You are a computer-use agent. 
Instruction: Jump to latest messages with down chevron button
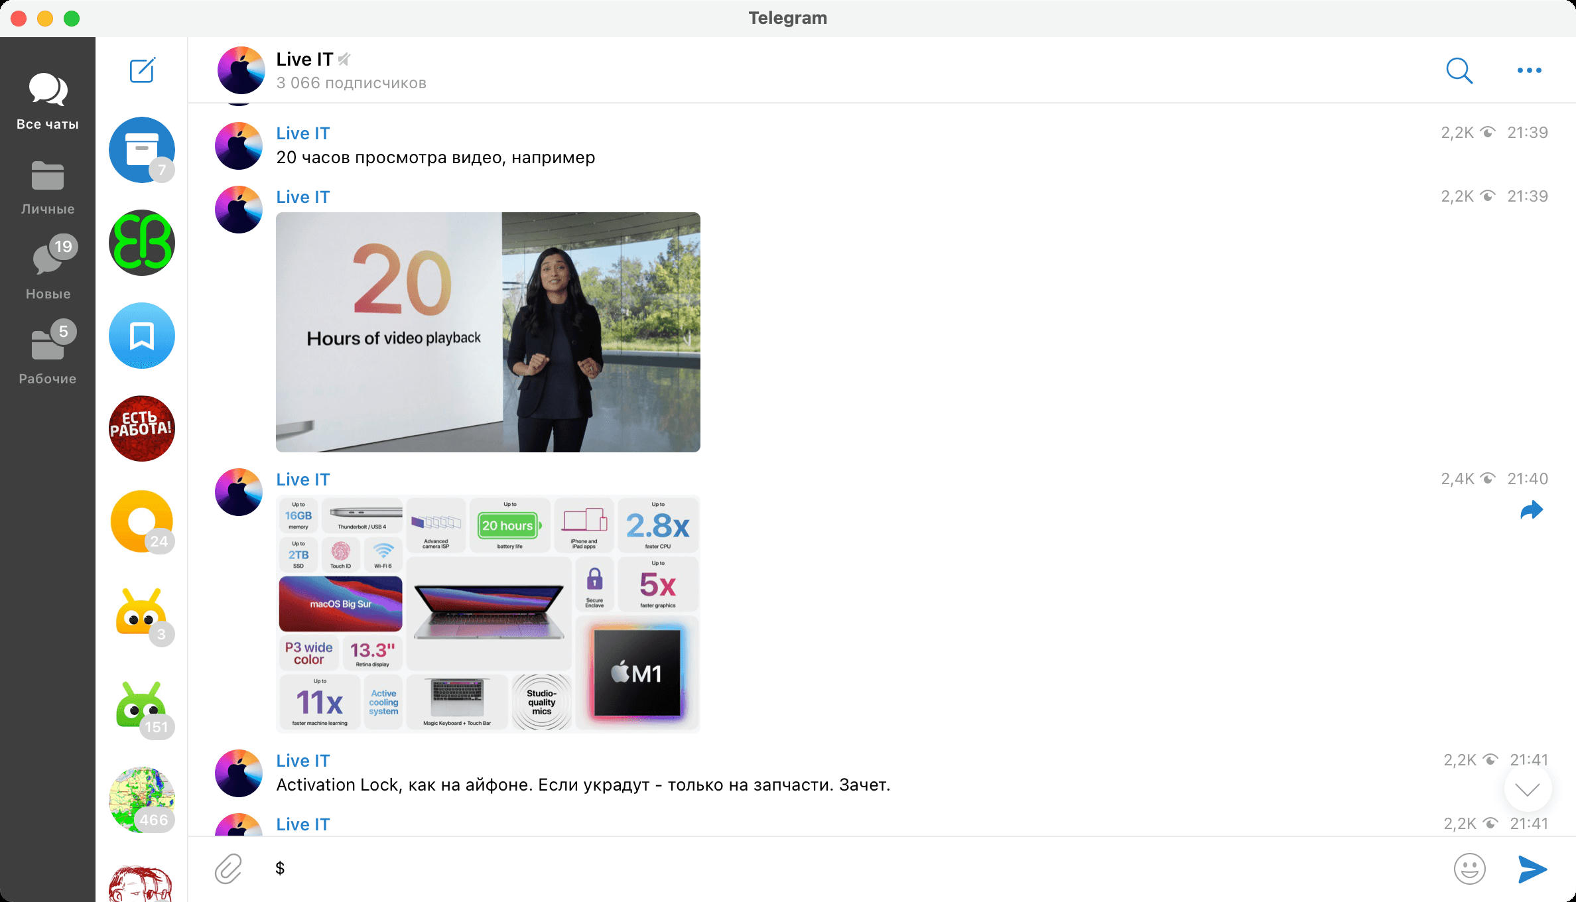(x=1528, y=789)
